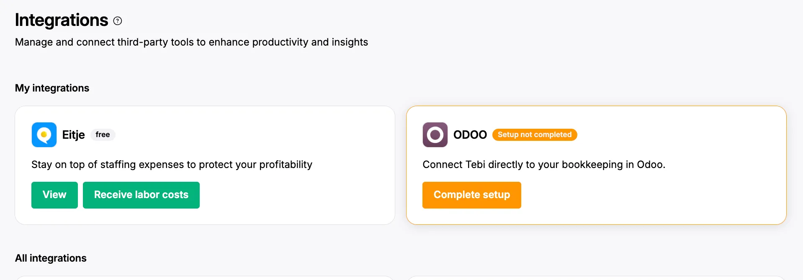Select the ODOO integration name

tap(470, 135)
